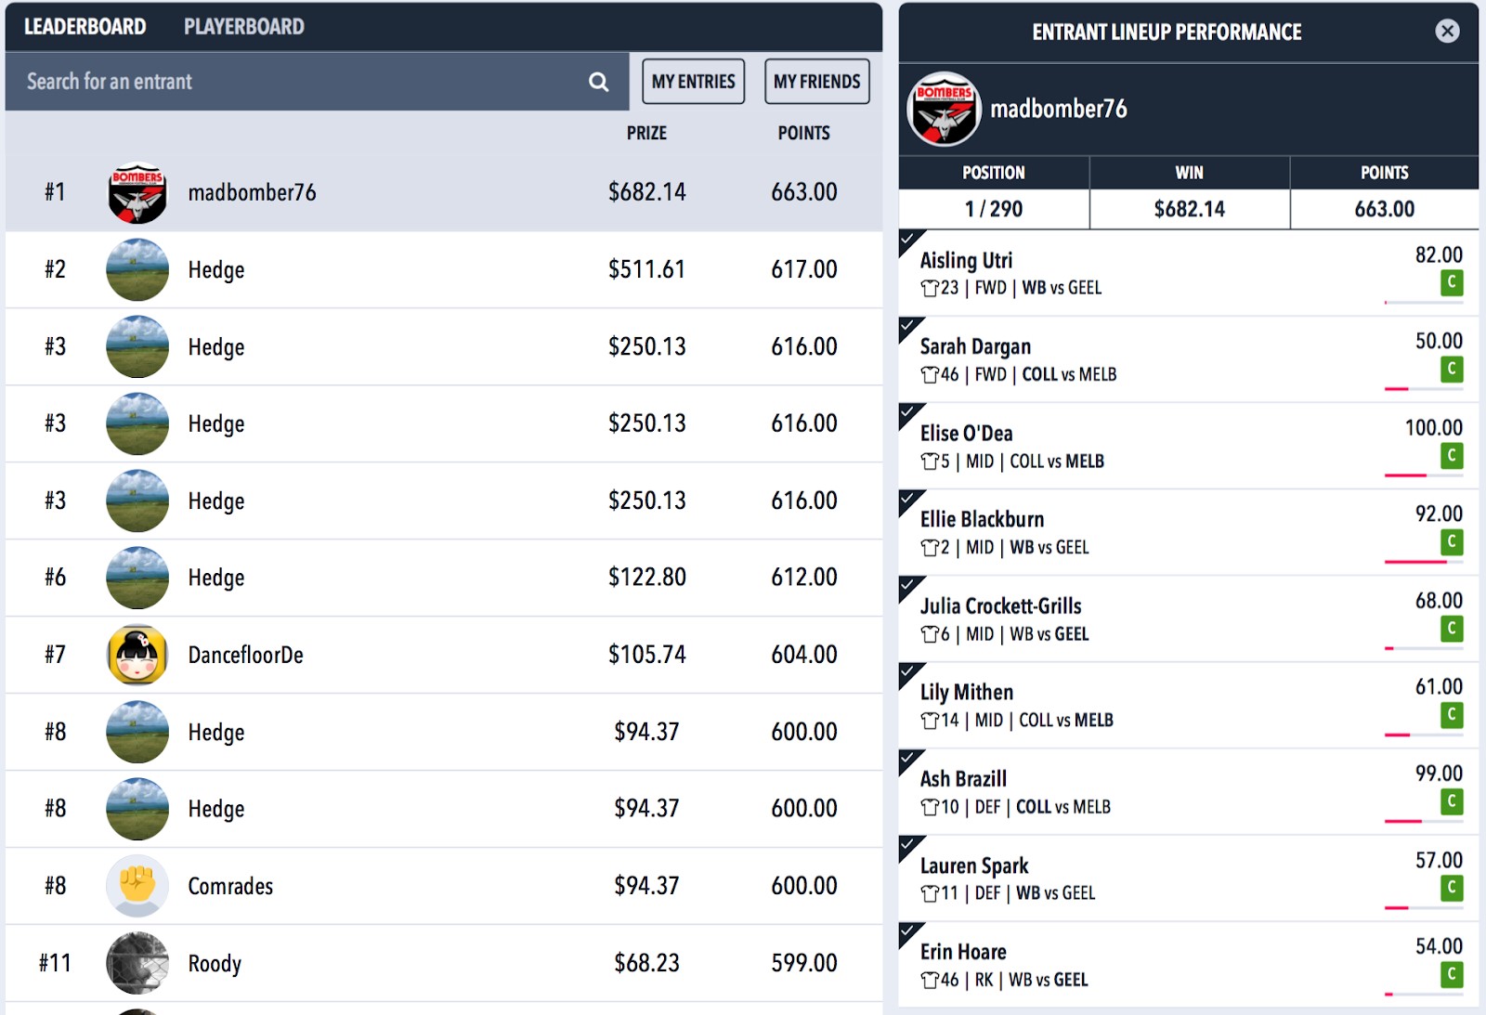Click the #2 Hedge avatar

point(137,270)
